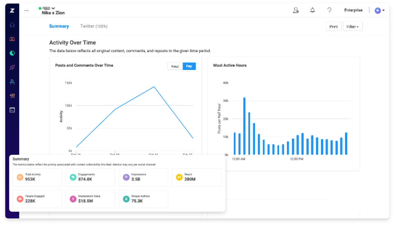Open the terminal console sidebar icon
This screenshot has width=394, height=225.
pos(12,110)
